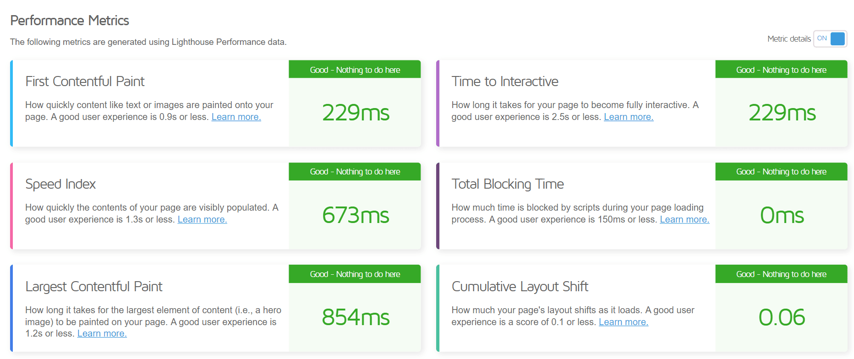Click the Performance Metrics heading
The width and height of the screenshot is (854, 359).
[x=70, y=21]
